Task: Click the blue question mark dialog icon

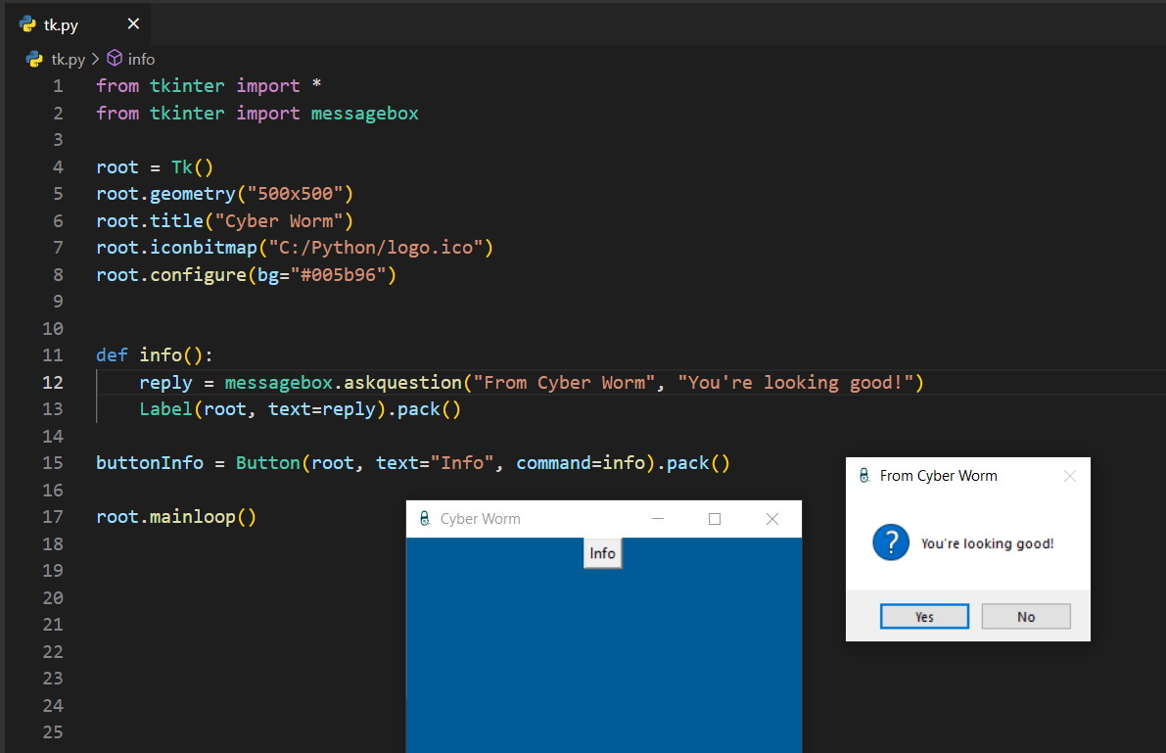Action: pos(891,542)
